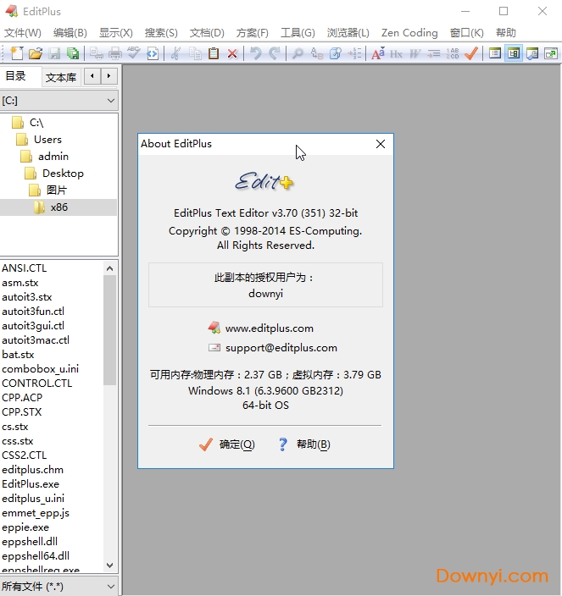Click the full screen window icon
The image size is (562, 596).
tap(551, 53)
